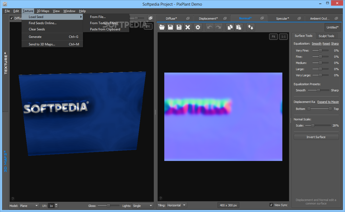The width and height of the screenshot is (345, 212).
Task: Click the Smooth equalization link
Action: pyautogui.click(x=316, y=44)
